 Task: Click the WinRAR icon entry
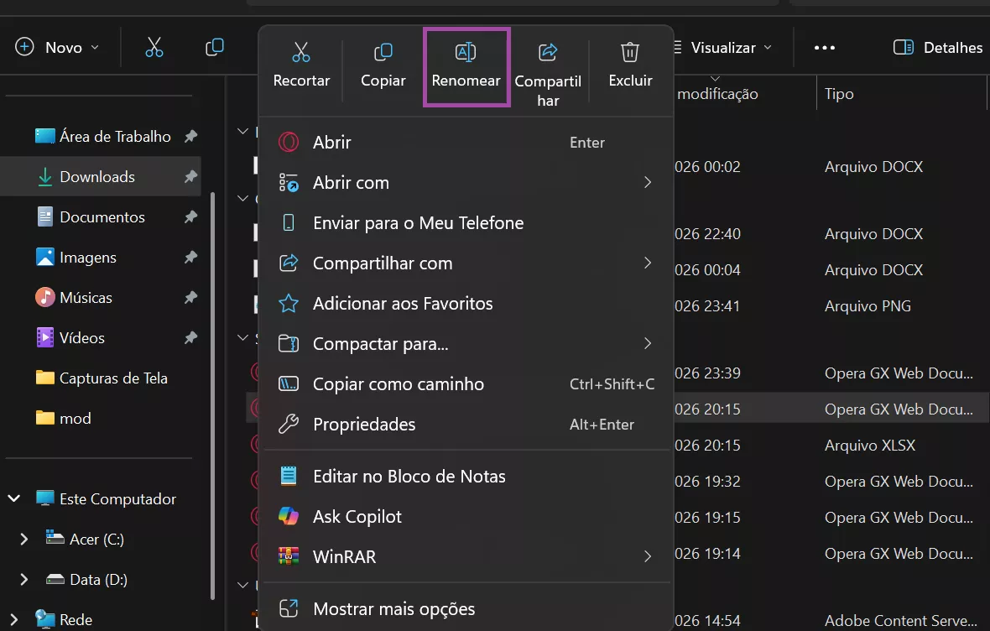pyautogui.click(x=289, y=555)
